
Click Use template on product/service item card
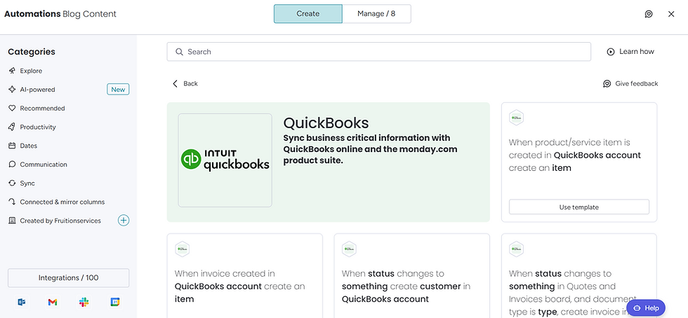[578, 207]
